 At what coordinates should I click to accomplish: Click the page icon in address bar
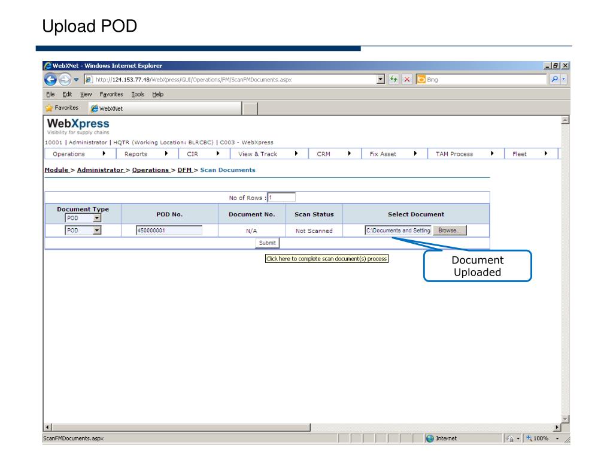[x=89, y=80]
